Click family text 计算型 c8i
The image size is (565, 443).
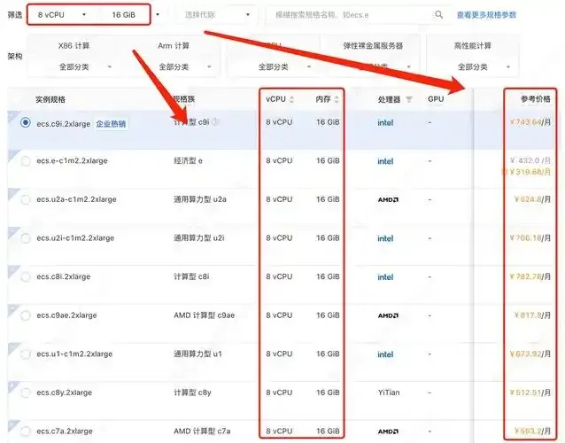[191, 276]
